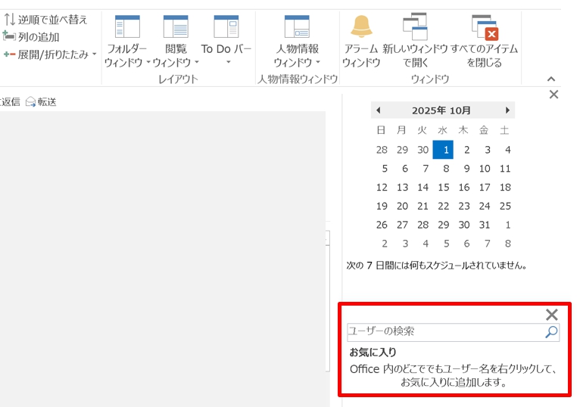Click the magnifier icon in user search
Viewport: 580px width, 407px height.
coord(551,332)
